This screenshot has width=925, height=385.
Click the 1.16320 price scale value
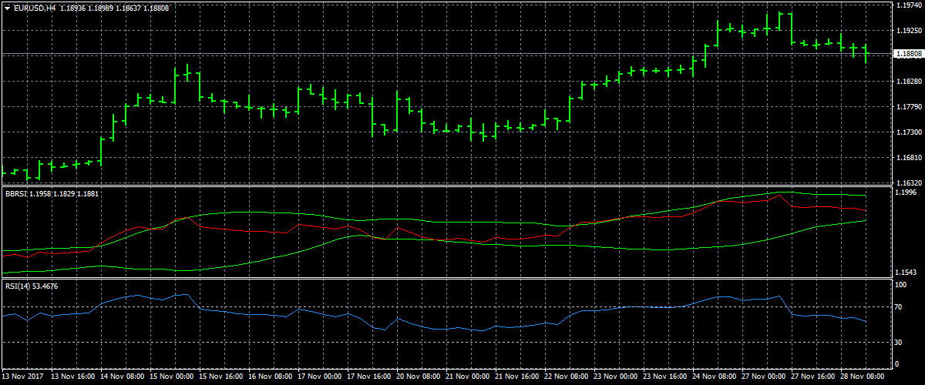pyautogui.click(x=909, y=183)
